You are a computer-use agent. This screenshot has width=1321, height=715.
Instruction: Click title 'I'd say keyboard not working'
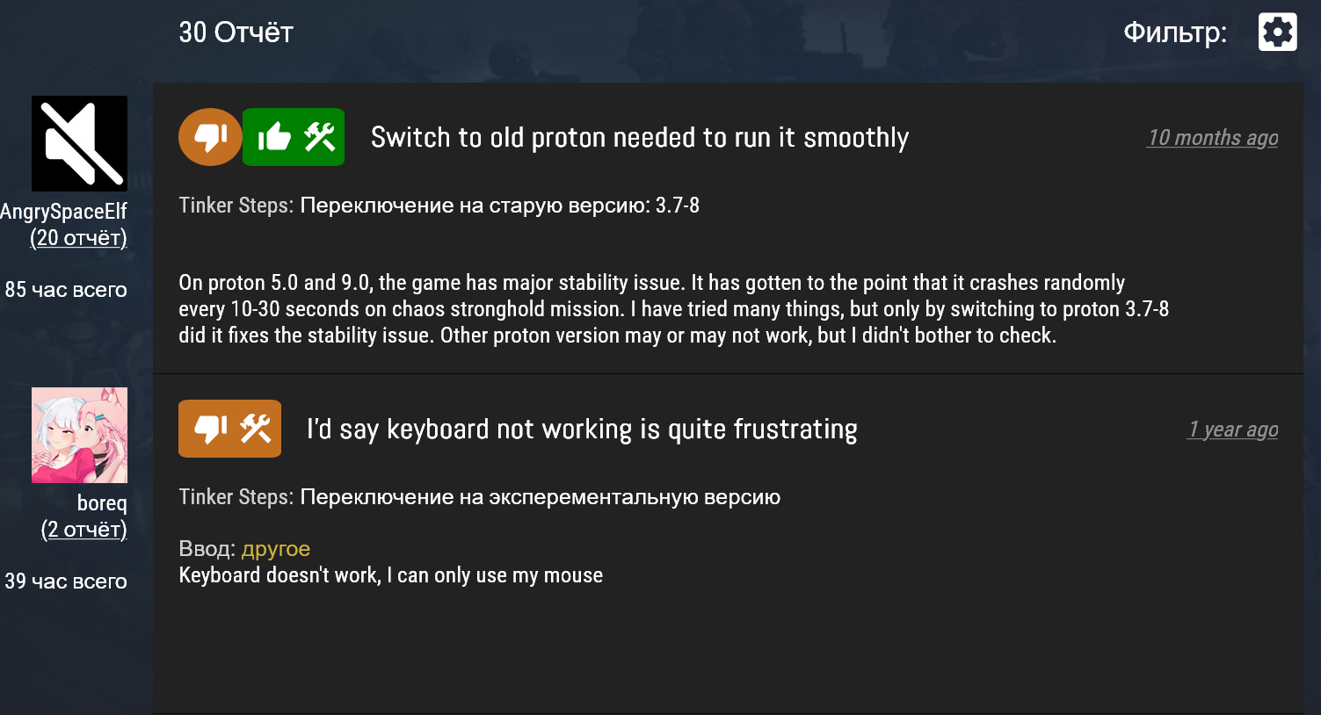click(x=581, y=430)
